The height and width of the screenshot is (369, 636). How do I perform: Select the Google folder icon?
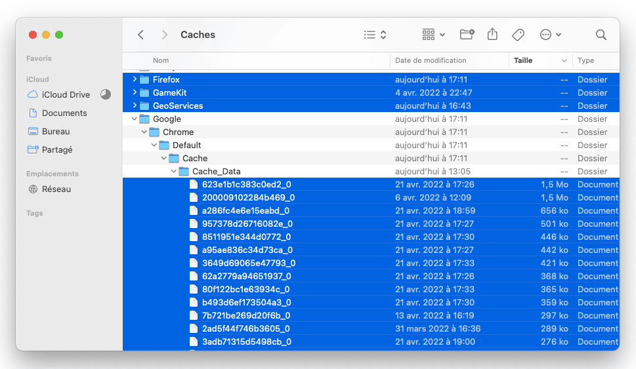pyautogui.click(x=144, y=119)
